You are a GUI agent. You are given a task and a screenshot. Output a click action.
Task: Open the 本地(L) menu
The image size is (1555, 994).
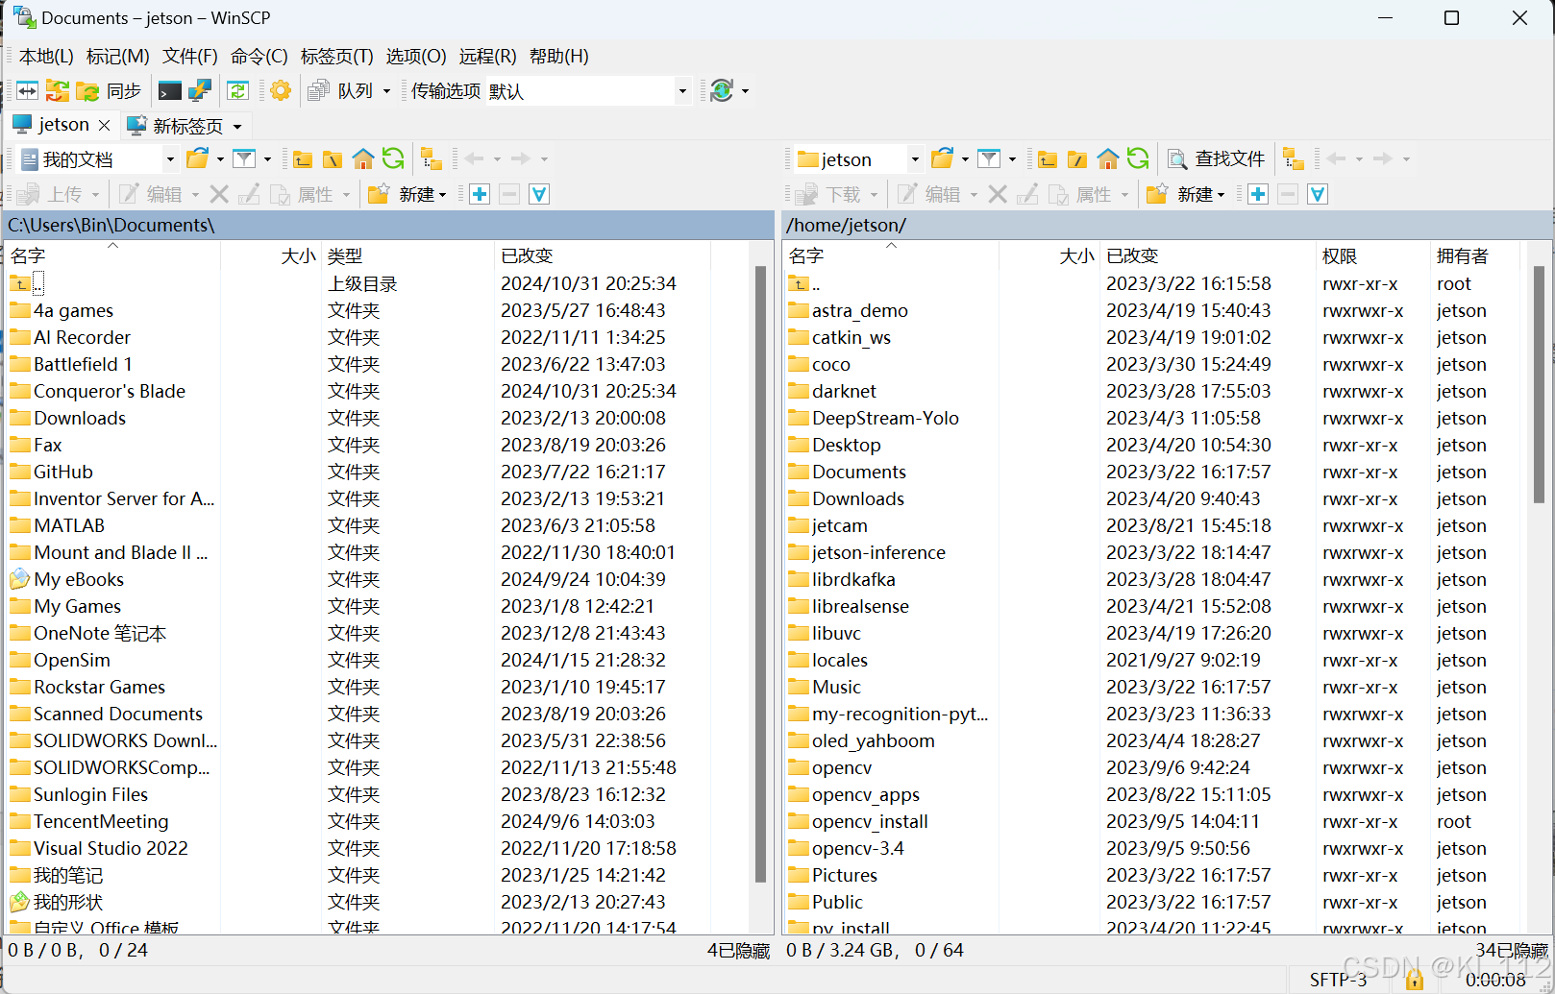point(46,57)
